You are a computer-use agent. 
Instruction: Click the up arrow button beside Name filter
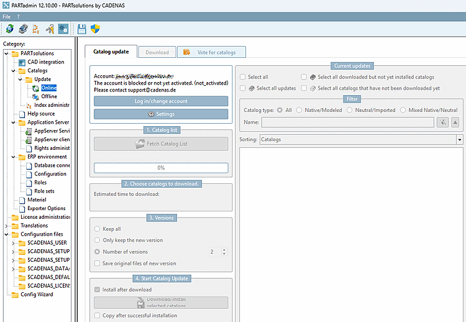pos(455,122)
